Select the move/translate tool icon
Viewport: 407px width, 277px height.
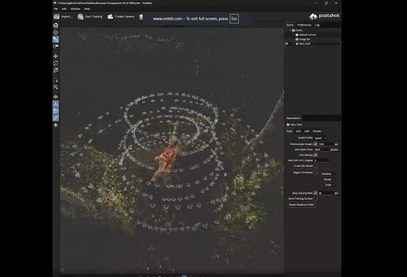pos(56,56)
